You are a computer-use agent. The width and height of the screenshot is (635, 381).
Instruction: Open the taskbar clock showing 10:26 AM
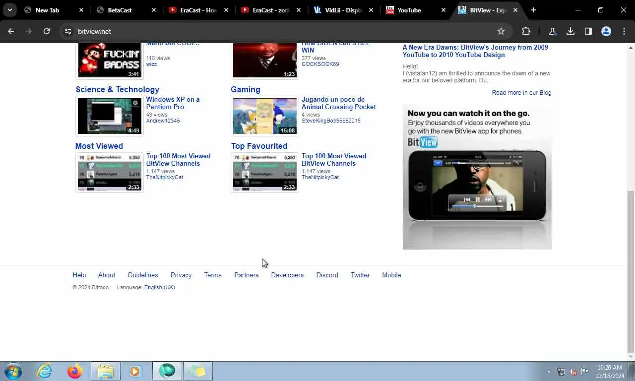coord(610,372)
